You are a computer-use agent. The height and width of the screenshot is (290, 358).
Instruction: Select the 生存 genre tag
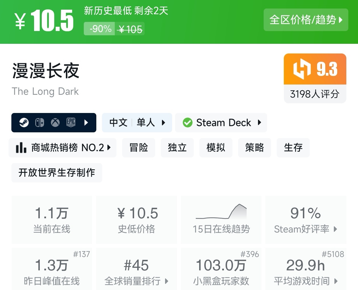pos(293,148)
